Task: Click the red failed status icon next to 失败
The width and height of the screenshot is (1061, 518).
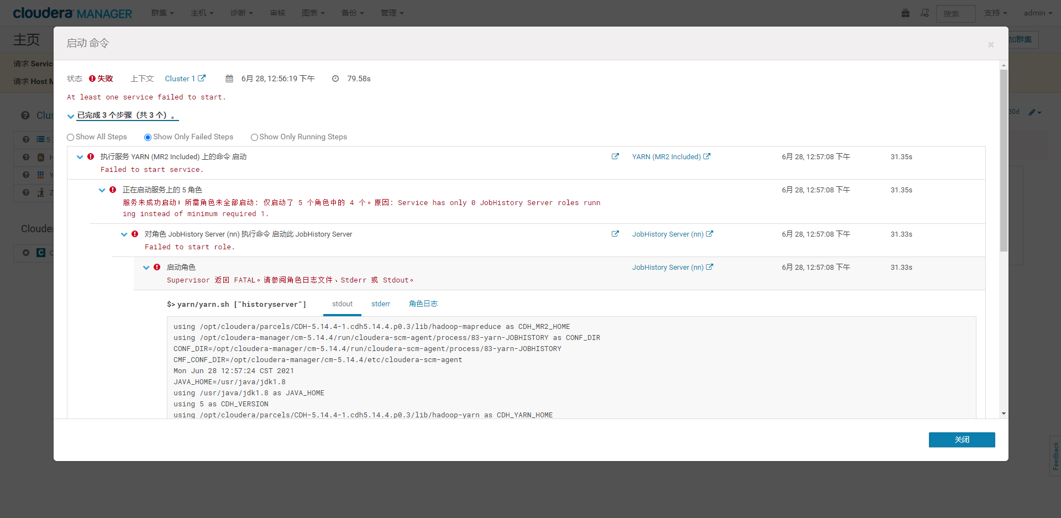Action: click(x=92, y=79)
